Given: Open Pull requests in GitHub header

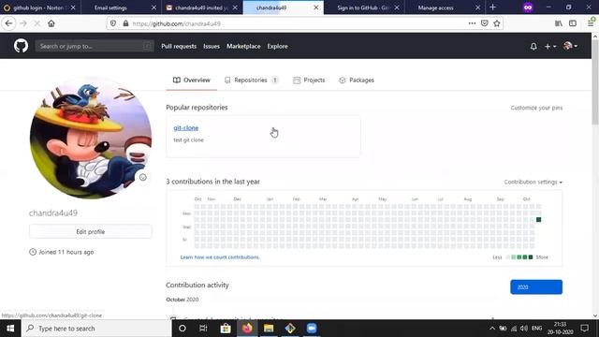Looking at the screenshot, I should [179, 46].
